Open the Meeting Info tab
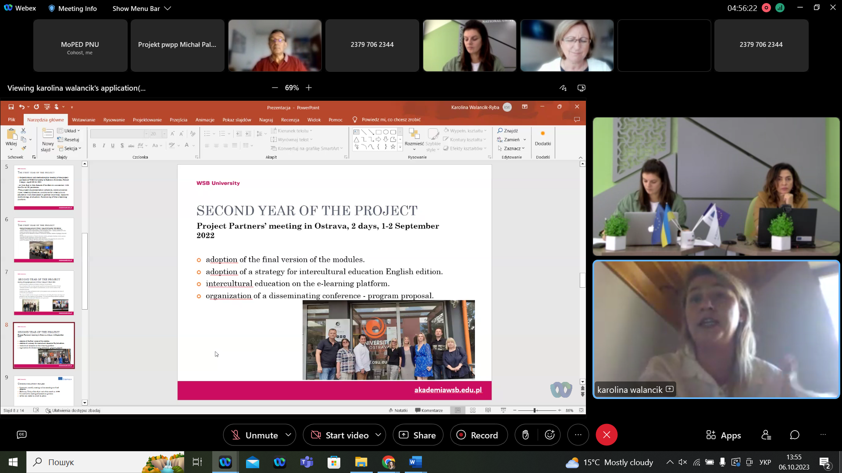The height and width of the screenshot is (473, 842). pos(72,8)
